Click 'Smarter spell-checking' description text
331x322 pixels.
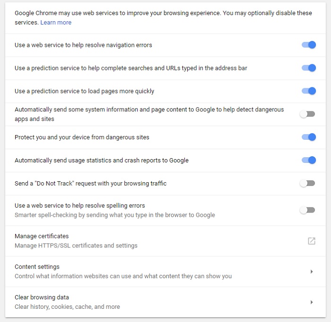[114, 215]
